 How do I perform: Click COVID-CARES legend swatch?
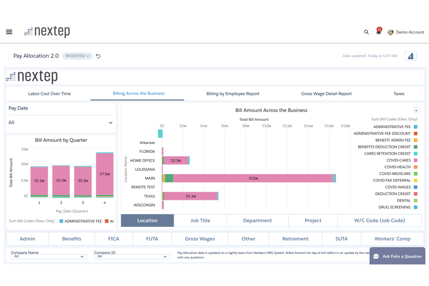[415, 160]
